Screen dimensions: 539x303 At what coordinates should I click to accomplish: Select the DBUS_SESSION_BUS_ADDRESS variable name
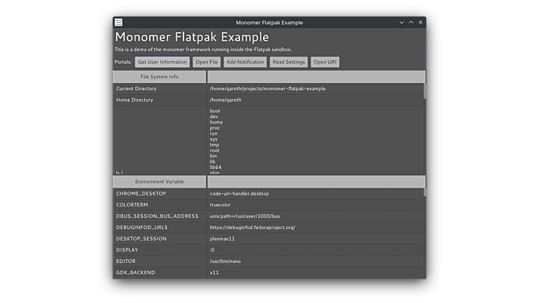click(x=157, y=216)
